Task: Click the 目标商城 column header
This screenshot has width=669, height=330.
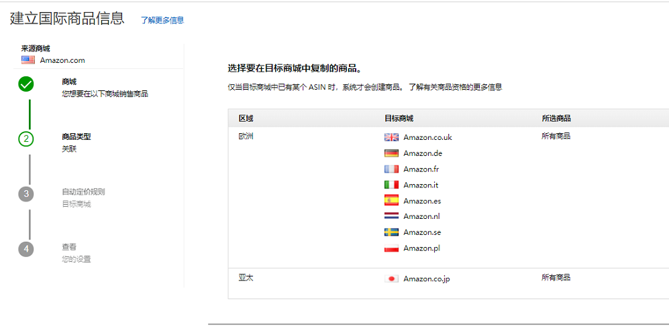Action: pos(399,118)
